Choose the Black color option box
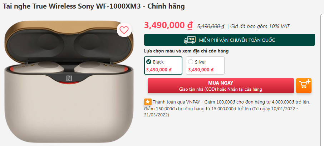This screenshot has height=146, width=324. tap(163, 65)
